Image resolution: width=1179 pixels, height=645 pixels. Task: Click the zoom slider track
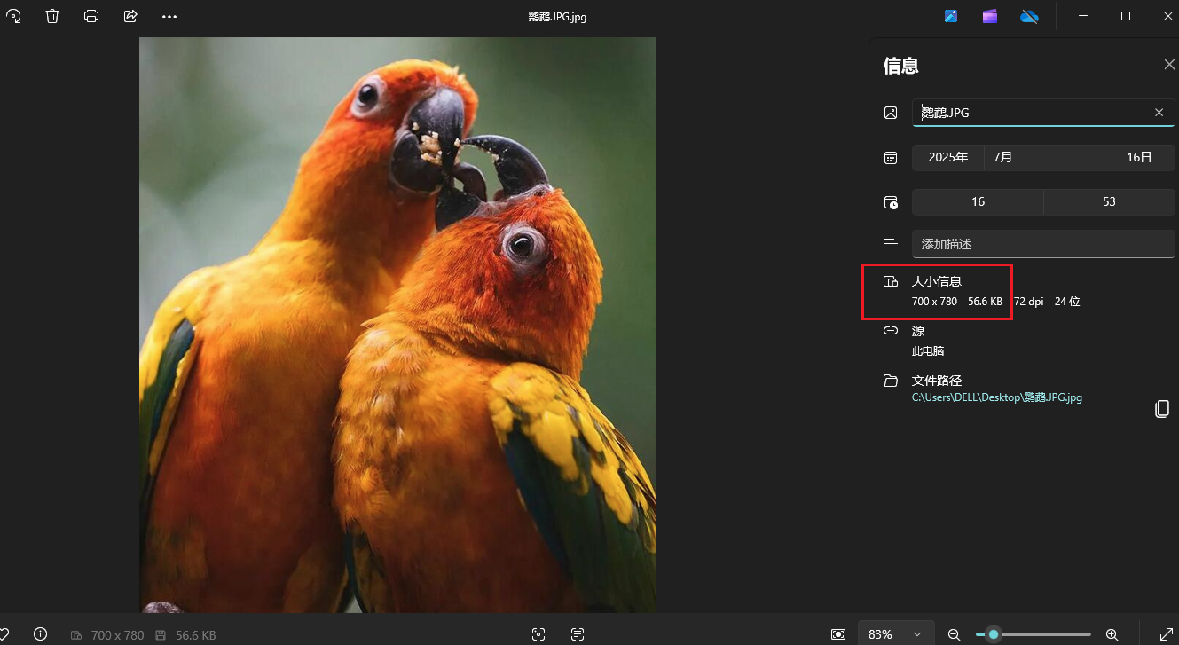pos(1034,634)
